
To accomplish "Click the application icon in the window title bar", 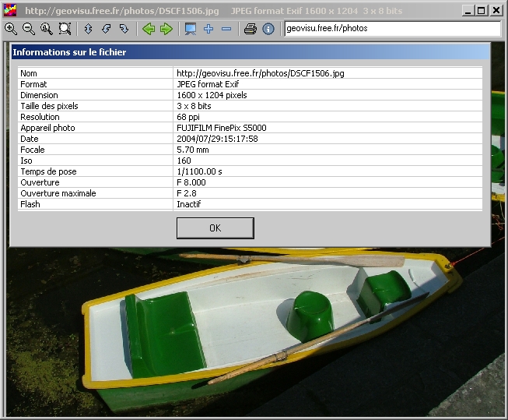I will click(9, 10).
